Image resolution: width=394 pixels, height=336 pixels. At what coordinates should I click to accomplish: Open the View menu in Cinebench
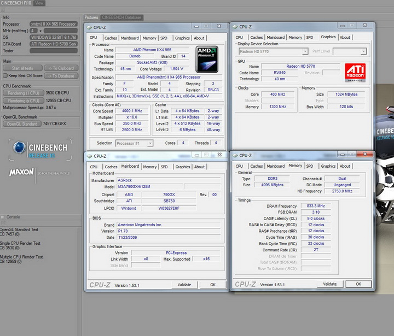[39, 3]
